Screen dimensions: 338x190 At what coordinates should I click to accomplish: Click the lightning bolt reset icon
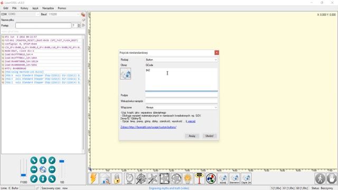point(93,178)
